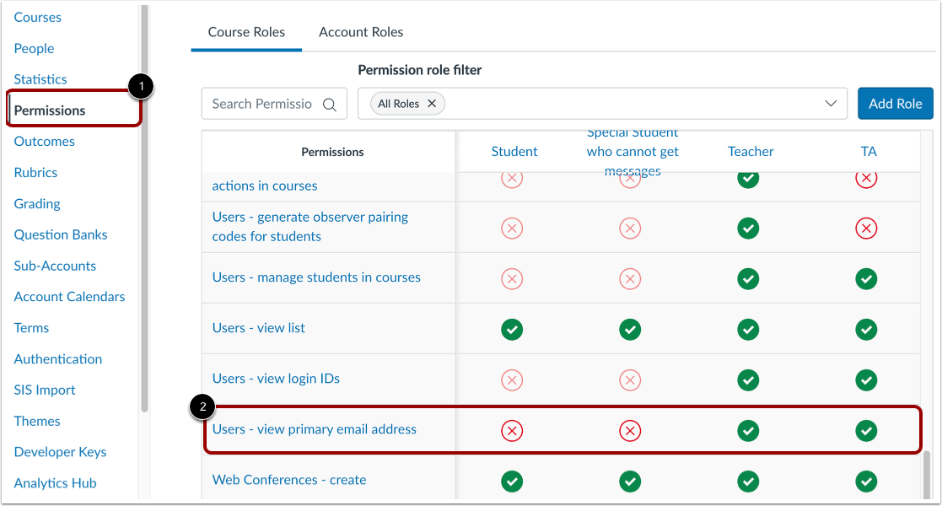942x506 pixels.
Task: Click the search magnifying glass icon
Action: [x=329, y=103]
